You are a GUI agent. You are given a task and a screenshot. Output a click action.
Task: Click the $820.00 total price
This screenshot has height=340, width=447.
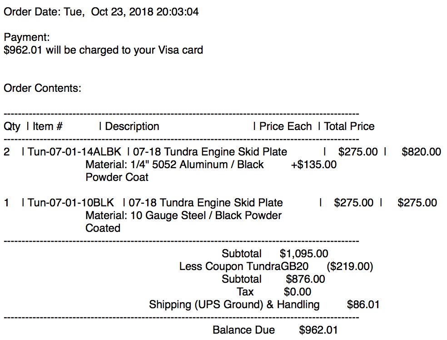[422, 152]
